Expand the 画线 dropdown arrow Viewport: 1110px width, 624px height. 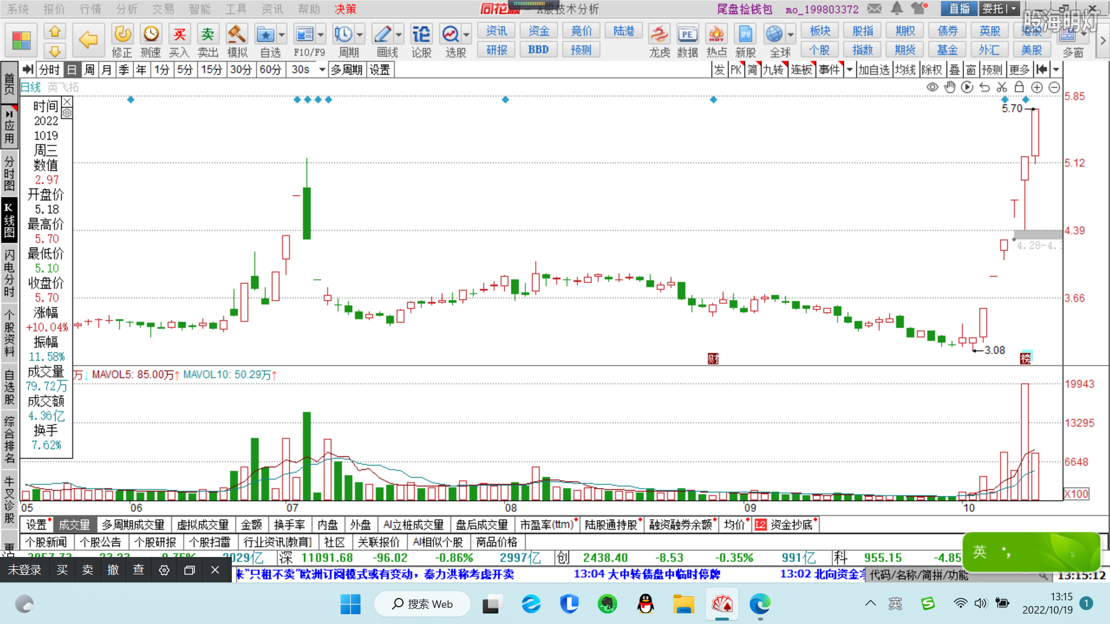pos(399,34)
